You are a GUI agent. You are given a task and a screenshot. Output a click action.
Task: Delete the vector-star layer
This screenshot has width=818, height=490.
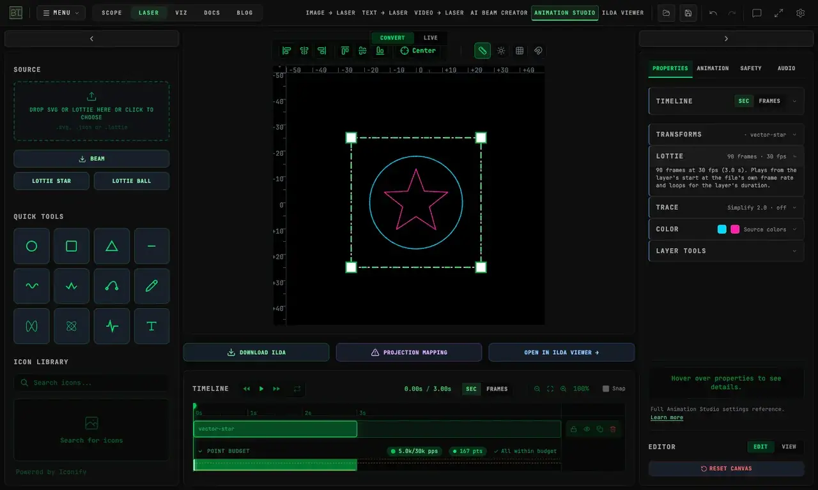tap(613, 429)
